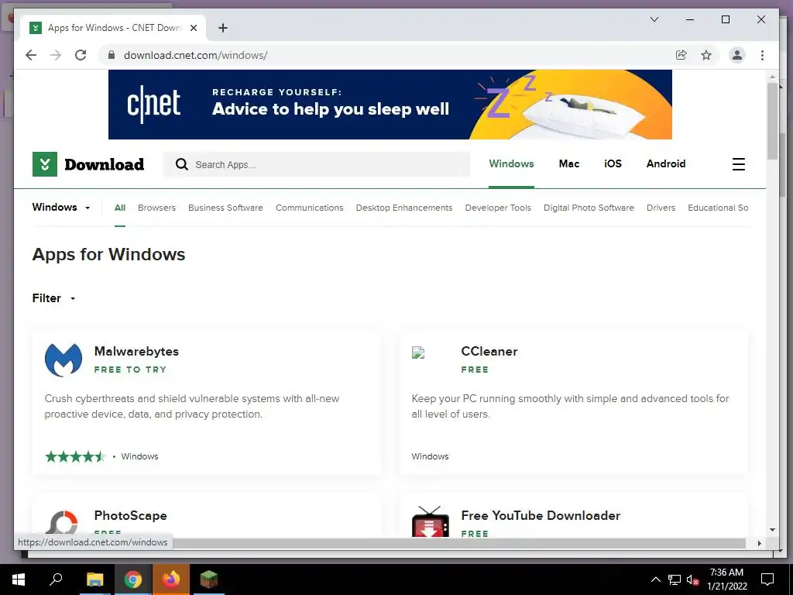Open the Drivers category
The height and width of the screenshot is (595, 793).
pos(661,208)
